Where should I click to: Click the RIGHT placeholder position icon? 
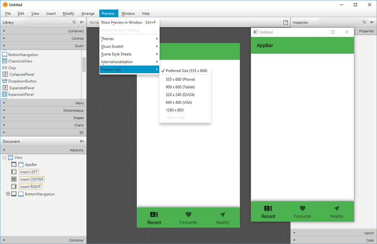14,187
